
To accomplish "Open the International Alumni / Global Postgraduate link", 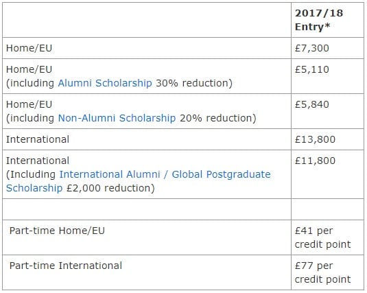I will coord(165,174).
